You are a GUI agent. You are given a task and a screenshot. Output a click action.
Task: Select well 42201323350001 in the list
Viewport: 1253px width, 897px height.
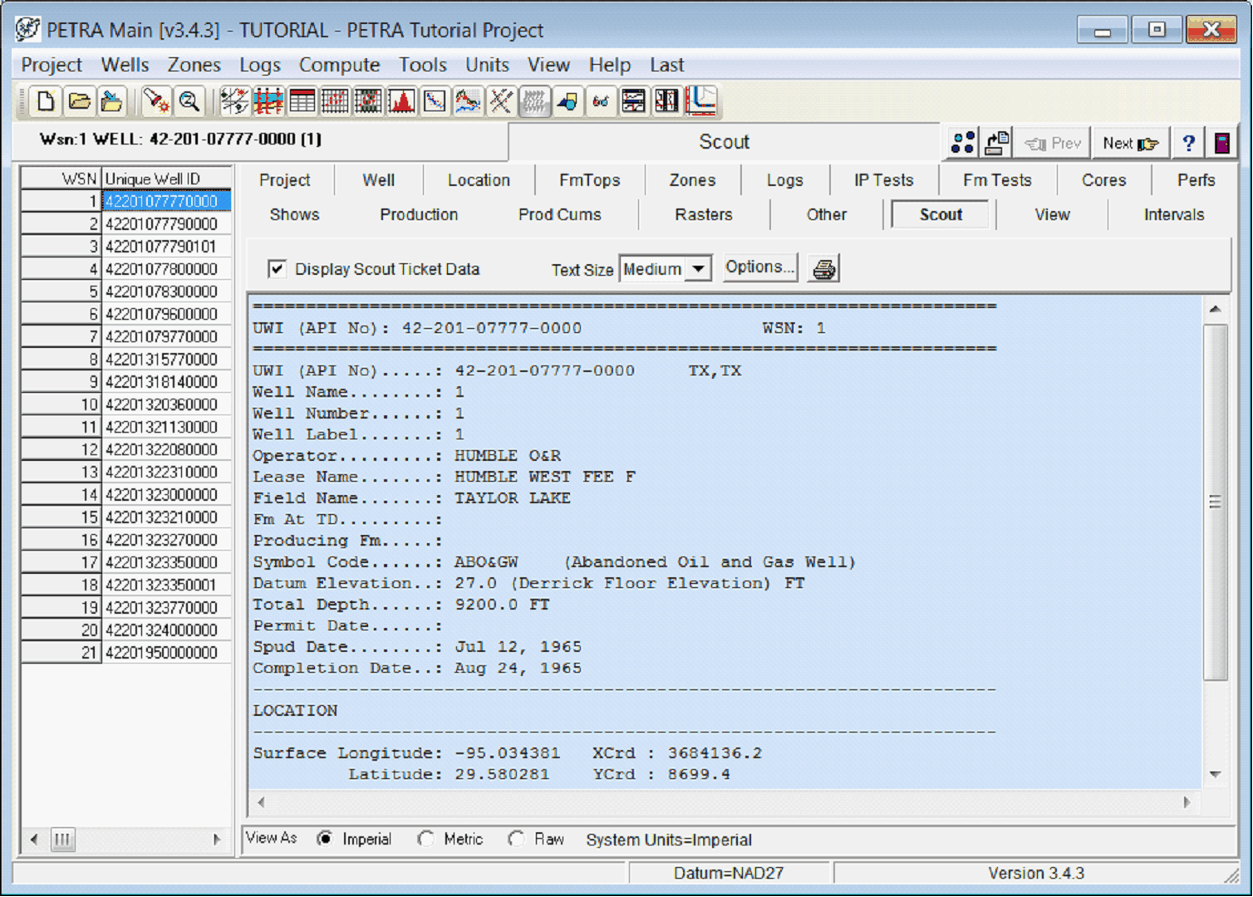tap(161, 585)
